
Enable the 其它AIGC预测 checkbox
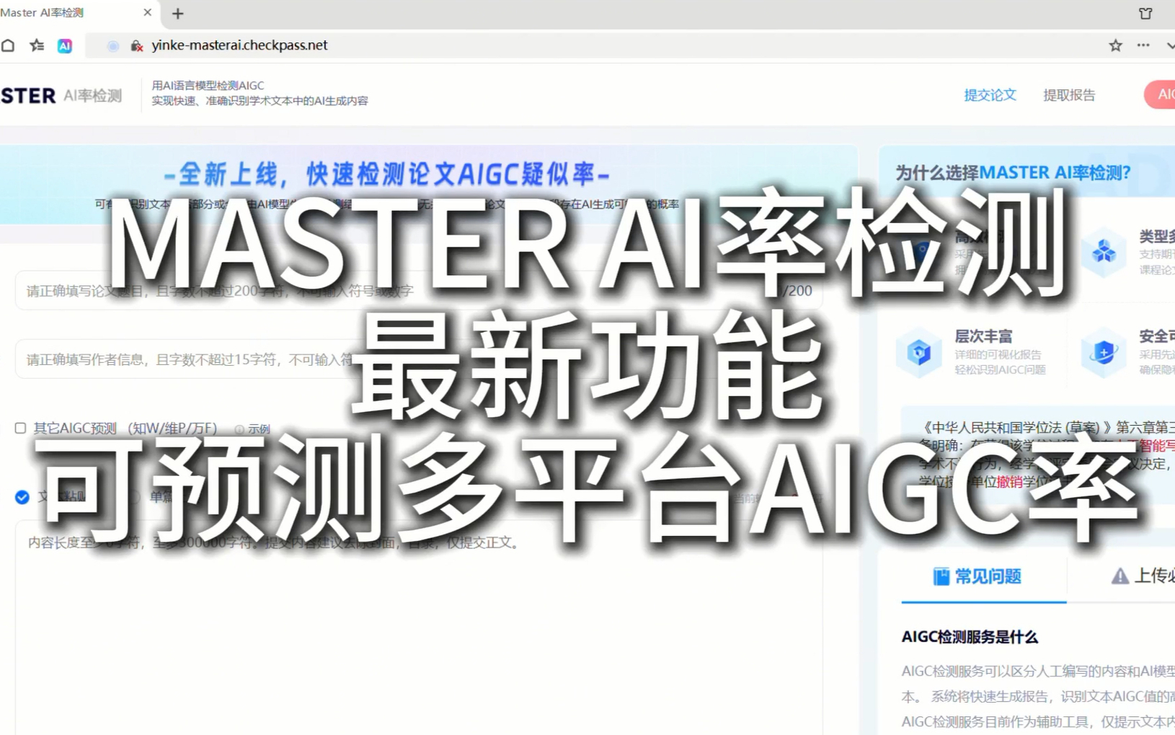point(21,428)
